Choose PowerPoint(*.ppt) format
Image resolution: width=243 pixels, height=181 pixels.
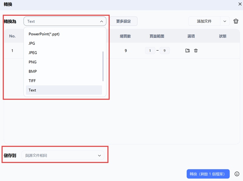[x=64, y=34]
